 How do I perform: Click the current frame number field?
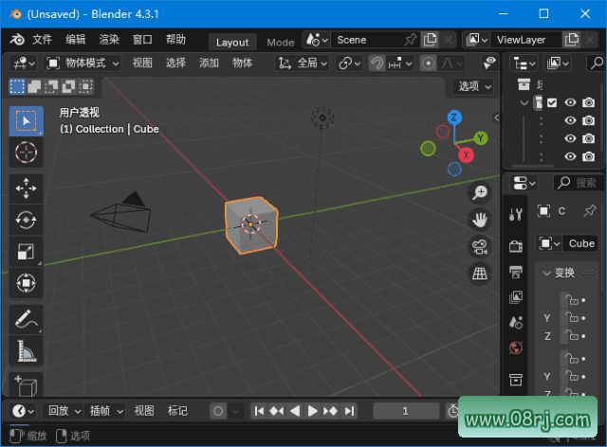(x=405, y=411)
